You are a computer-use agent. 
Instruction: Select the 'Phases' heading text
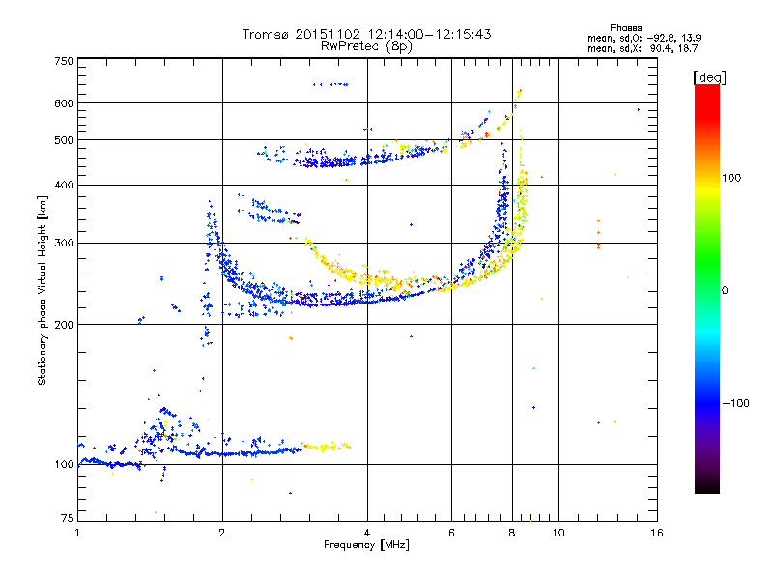625,28
